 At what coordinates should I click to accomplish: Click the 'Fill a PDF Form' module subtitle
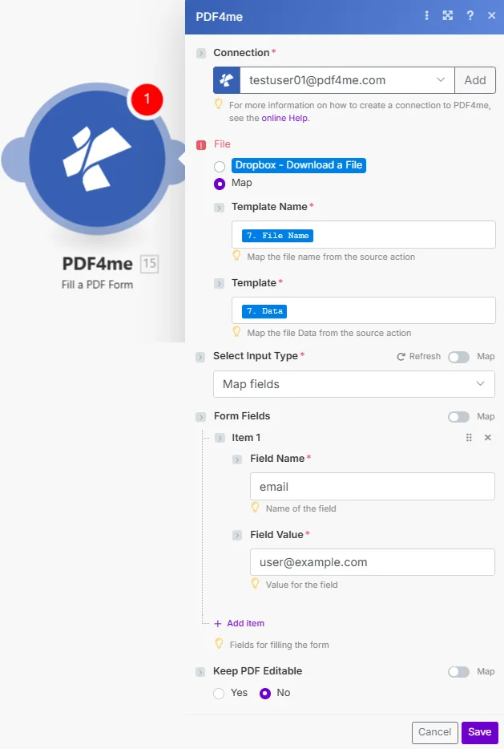click(98, 285)
